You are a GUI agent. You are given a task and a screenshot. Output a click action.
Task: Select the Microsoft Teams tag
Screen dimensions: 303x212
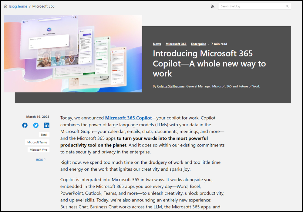tap(37, 142)
